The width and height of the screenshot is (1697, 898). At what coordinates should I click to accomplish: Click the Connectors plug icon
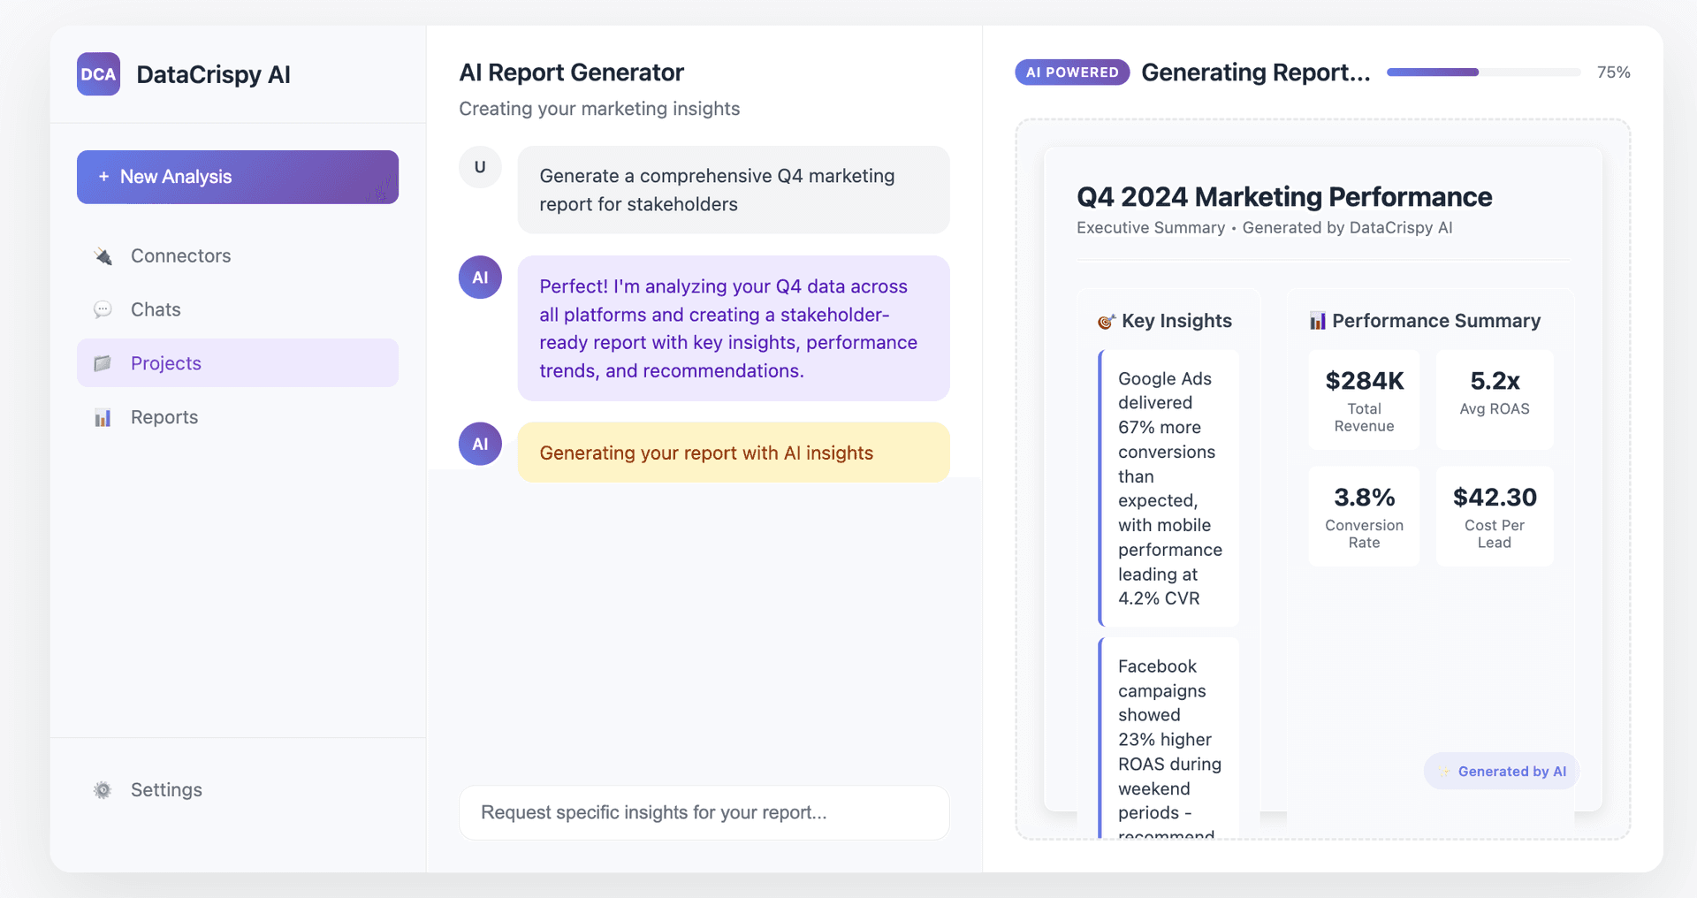[103, 256]
